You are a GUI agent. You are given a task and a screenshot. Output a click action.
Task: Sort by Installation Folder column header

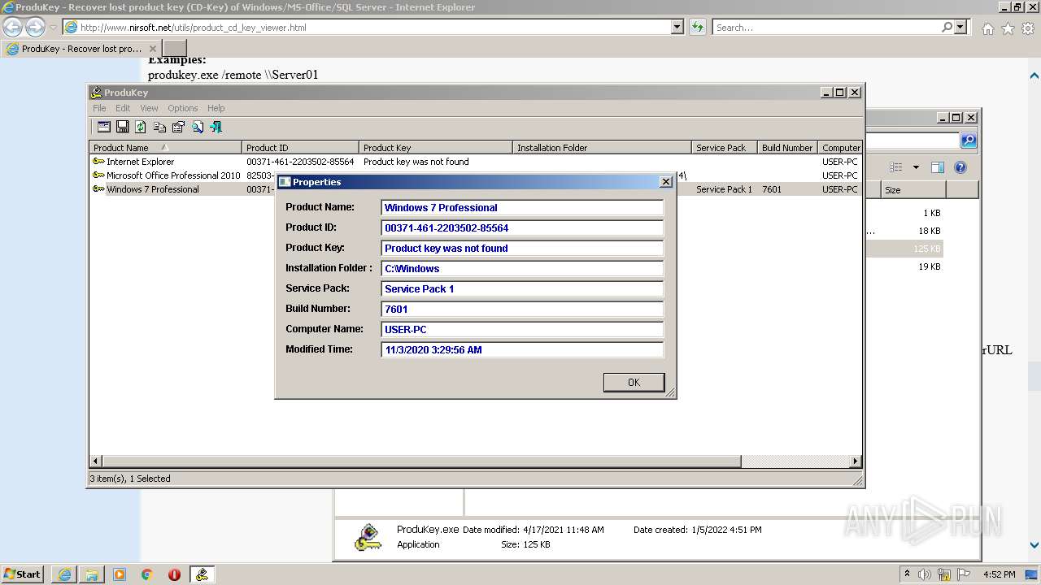click(x=602, y=147)
